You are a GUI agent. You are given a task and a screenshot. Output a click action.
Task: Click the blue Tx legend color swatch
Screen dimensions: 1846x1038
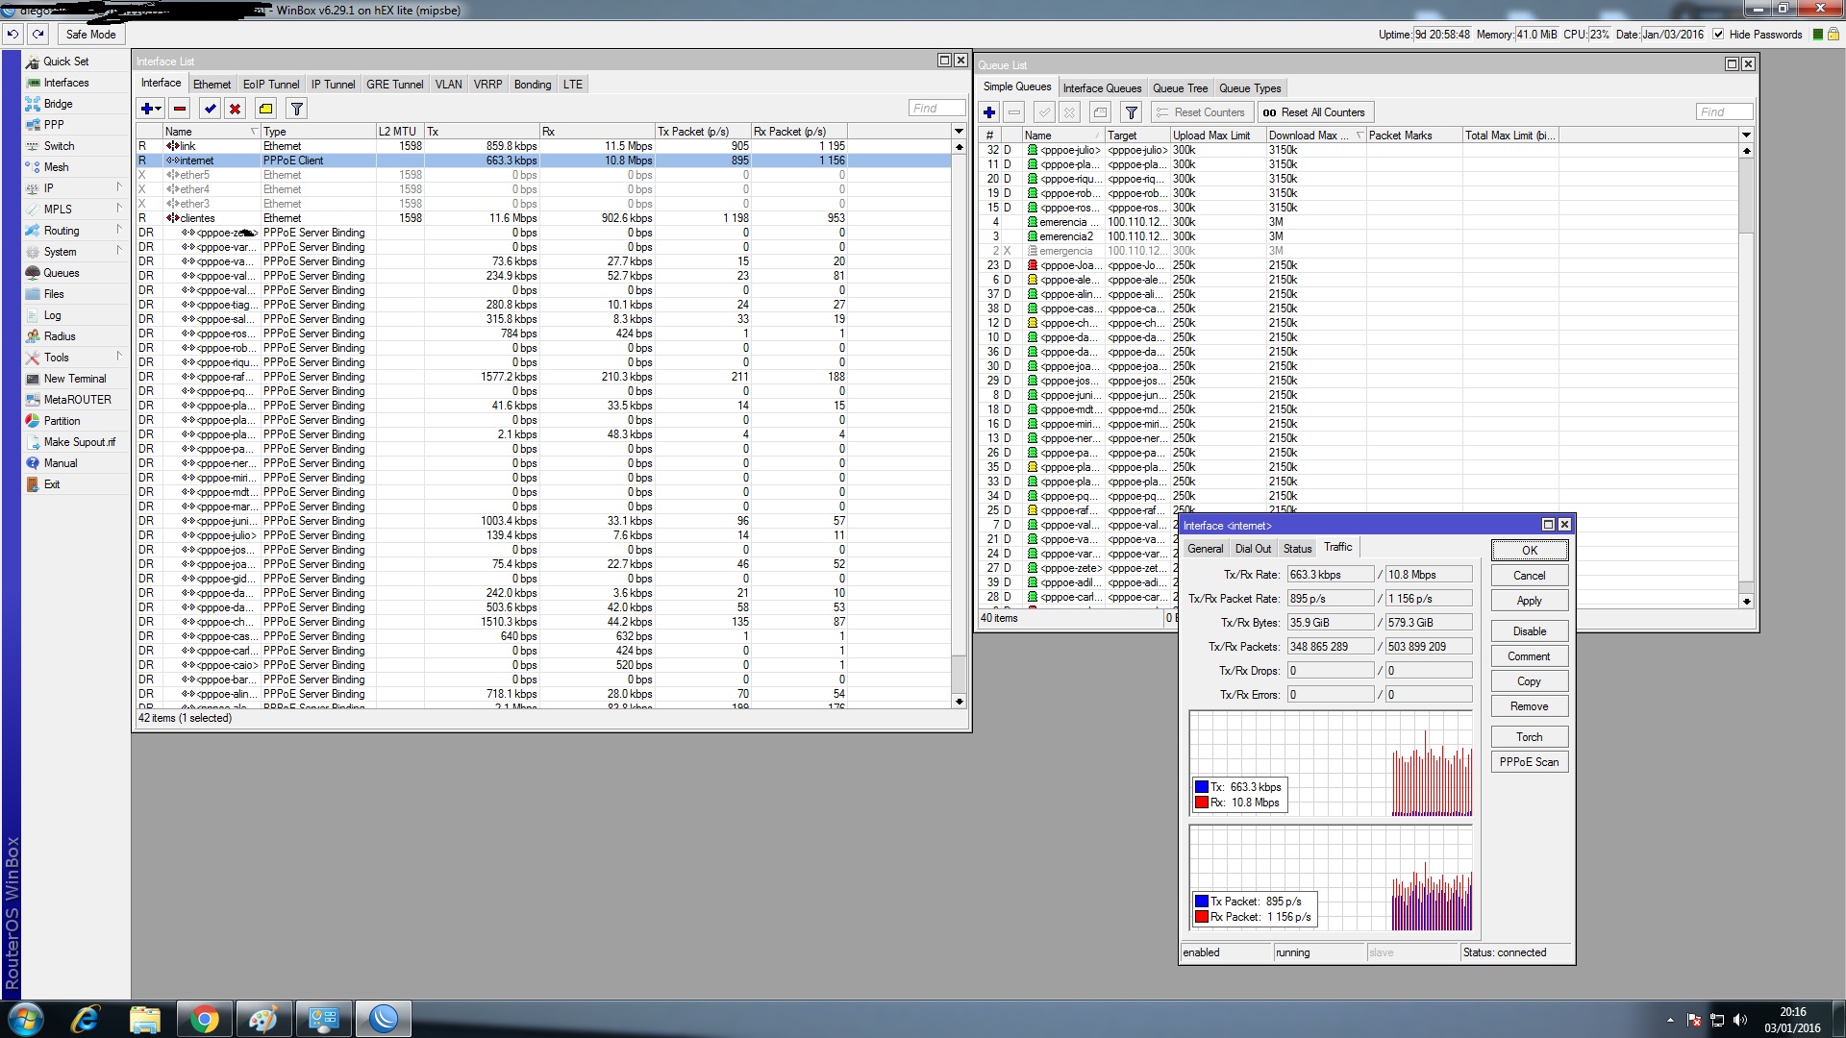1201,787
